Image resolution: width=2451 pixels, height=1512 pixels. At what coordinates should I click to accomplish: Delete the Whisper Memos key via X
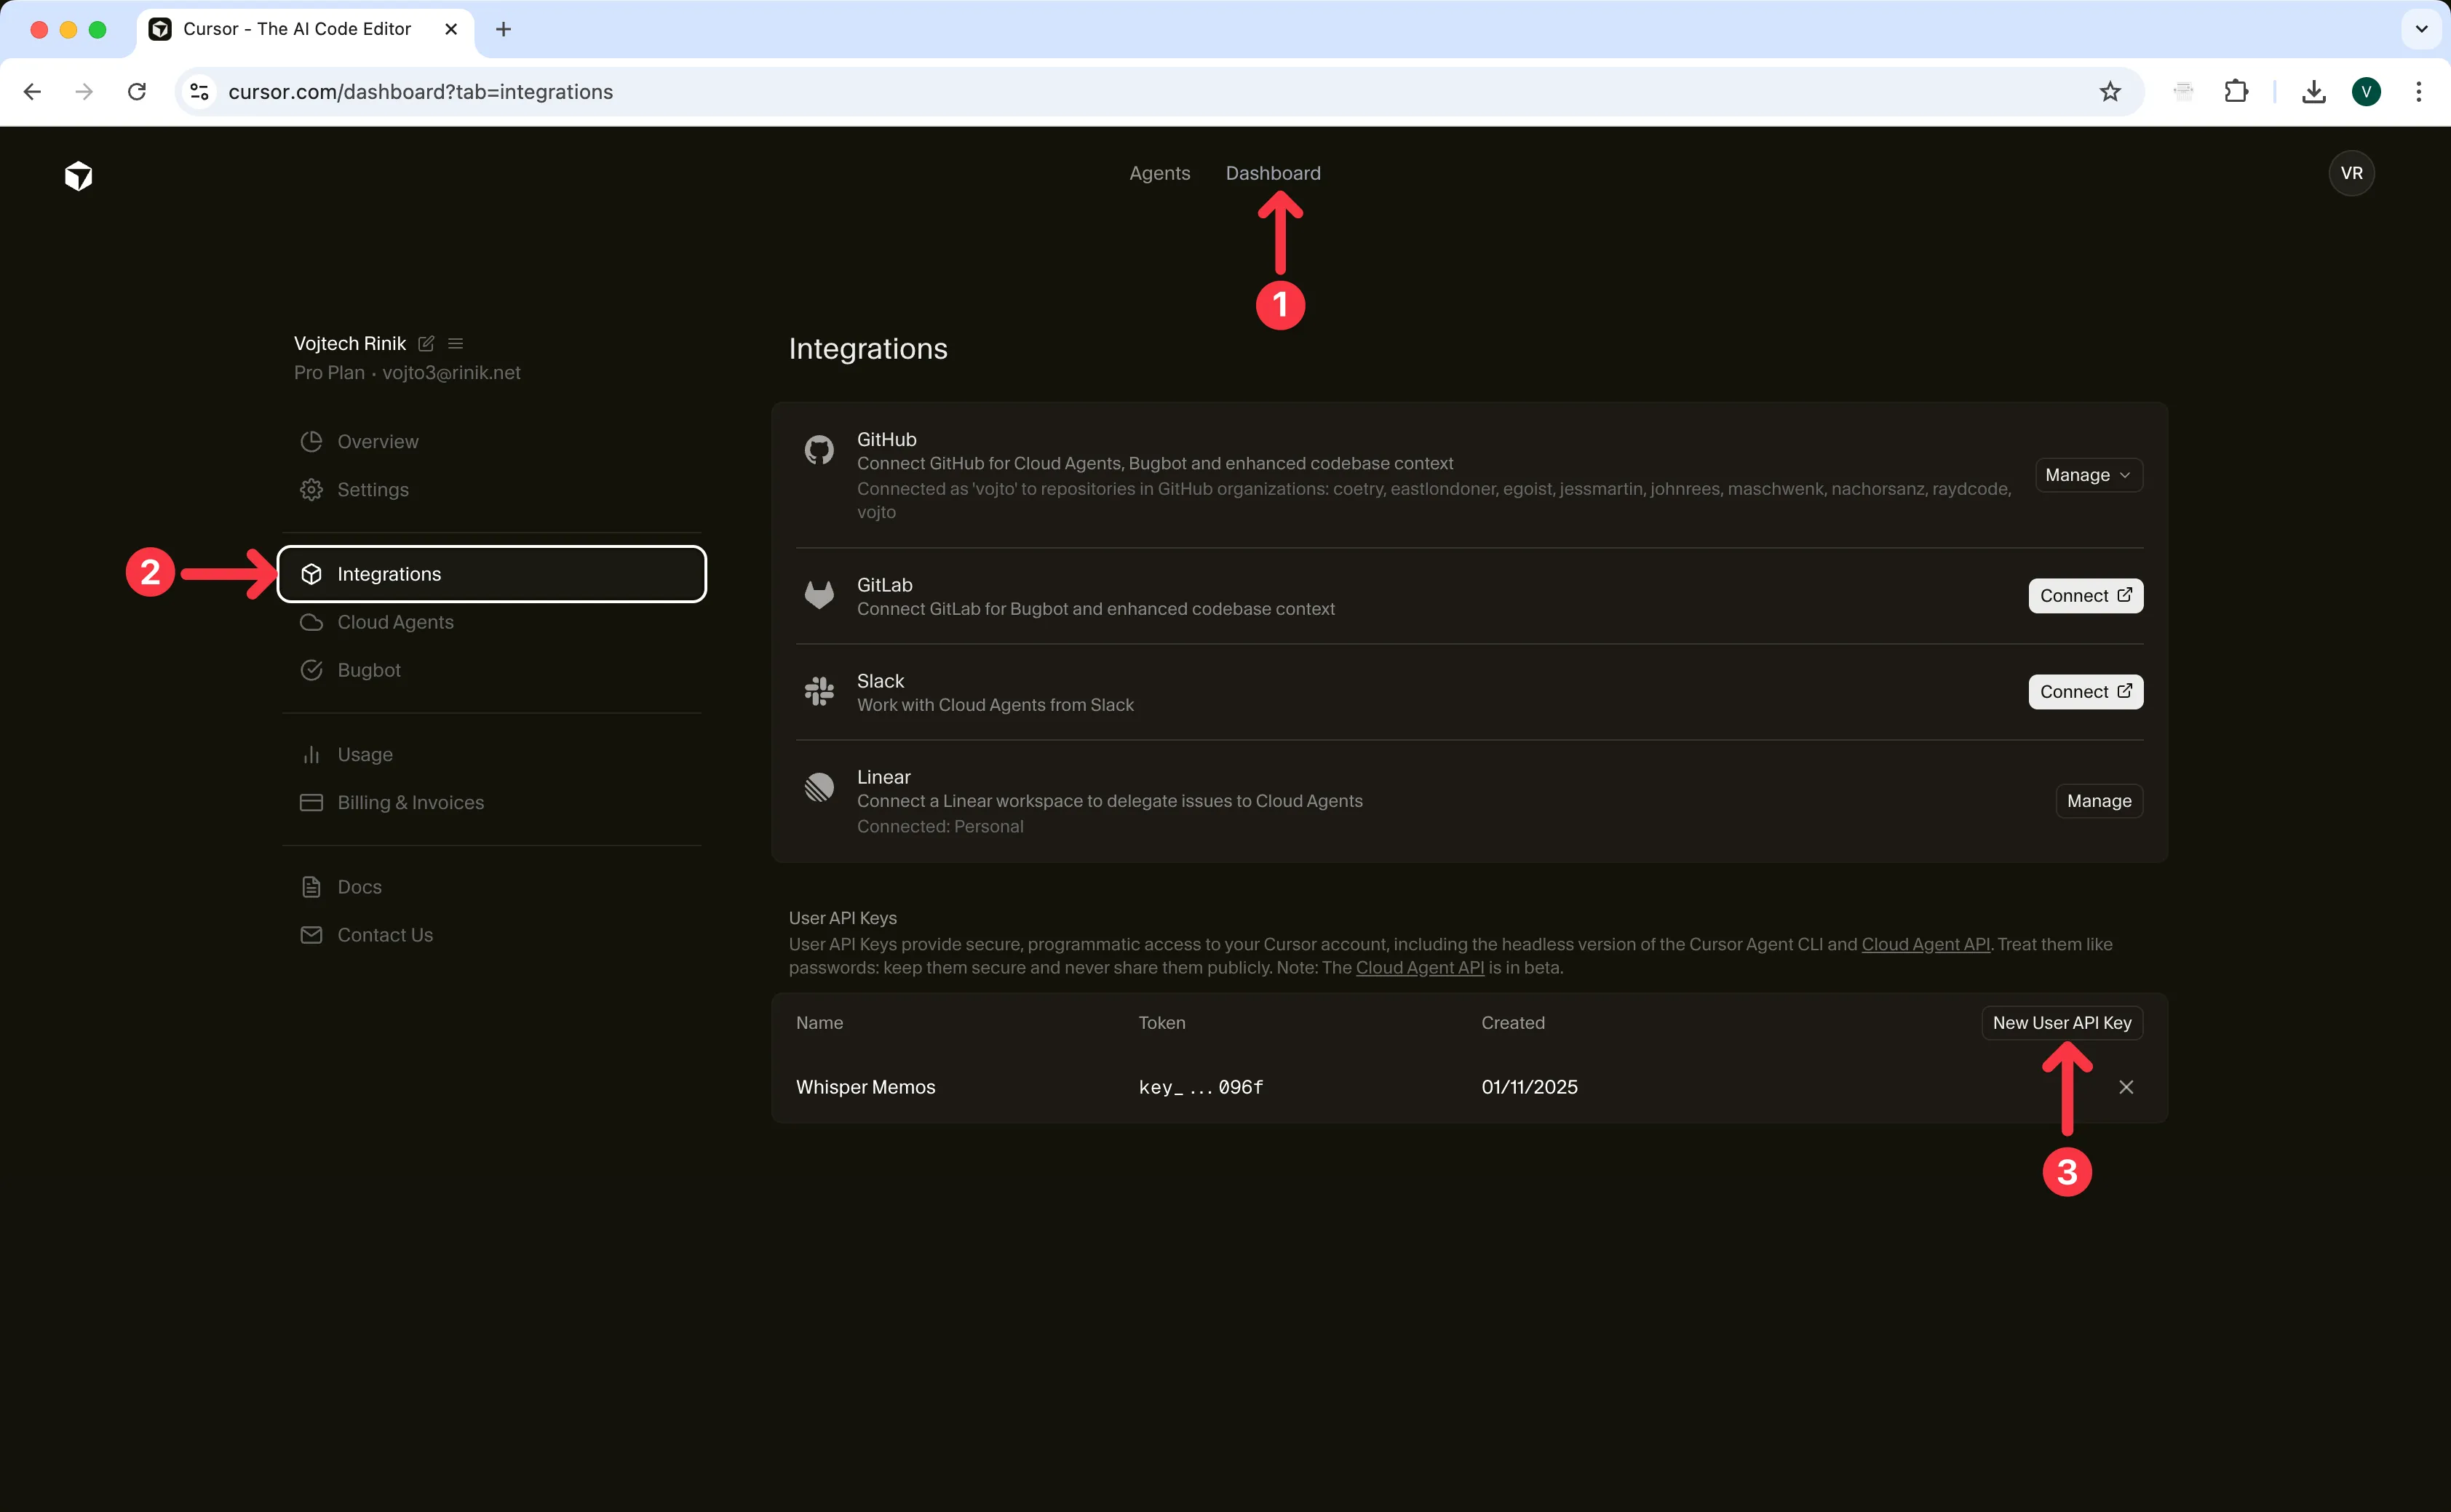(x=2126, y=1087)
